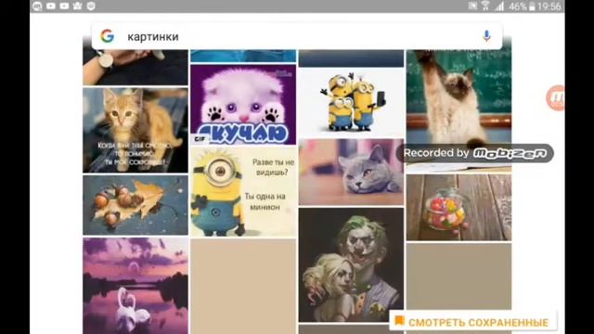This screenshot has width=594, height=334.
Task: Open the 'Смотреть сохраненные' button
Action: click(x=473, y=321)
